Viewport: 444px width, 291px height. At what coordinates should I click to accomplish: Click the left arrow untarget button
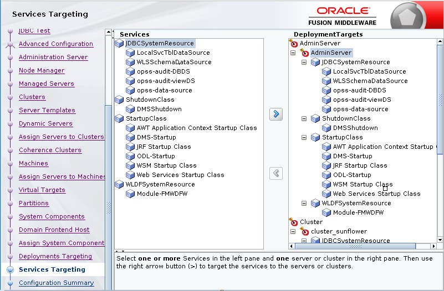tap(275, 173)
